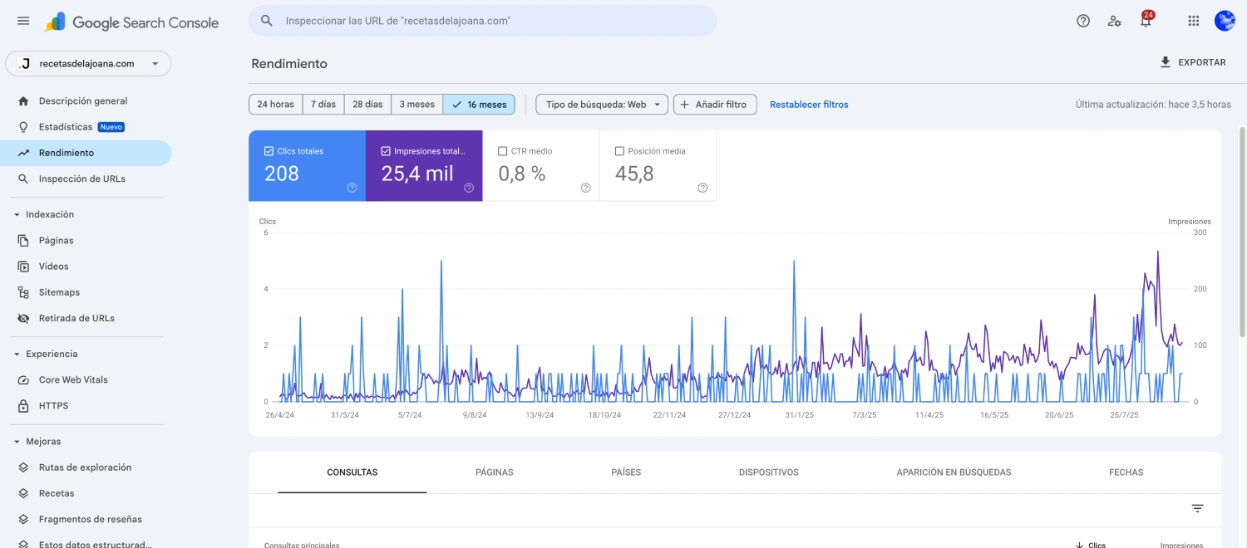The height and width of the screenshot is (548, 1247).
Task: Click the Google Search Console logo
Action: (131, 22)
